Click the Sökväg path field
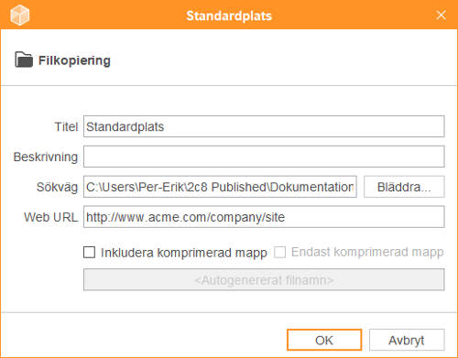The image size is (458, 358). tap(220, 187)
